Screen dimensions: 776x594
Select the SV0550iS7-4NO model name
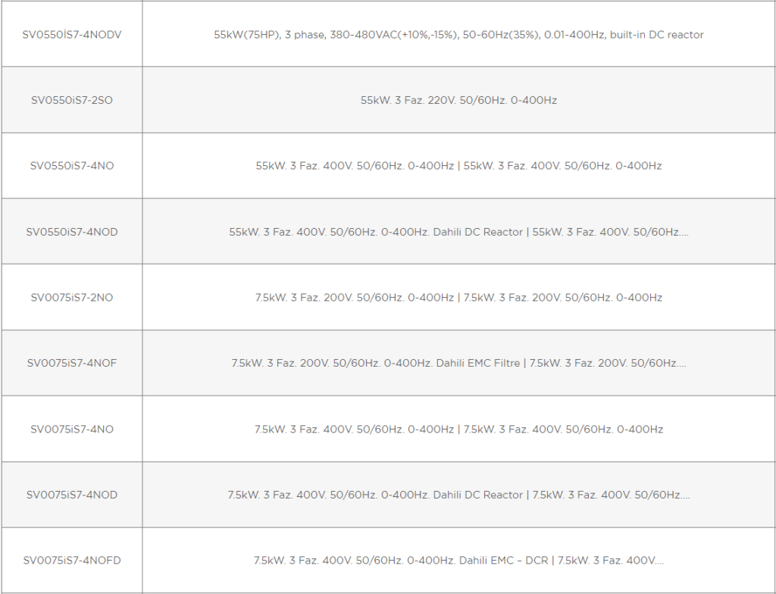pos(72,166)
